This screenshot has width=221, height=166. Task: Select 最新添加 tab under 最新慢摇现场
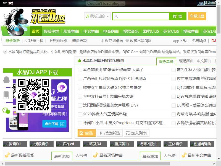[62, 156]
